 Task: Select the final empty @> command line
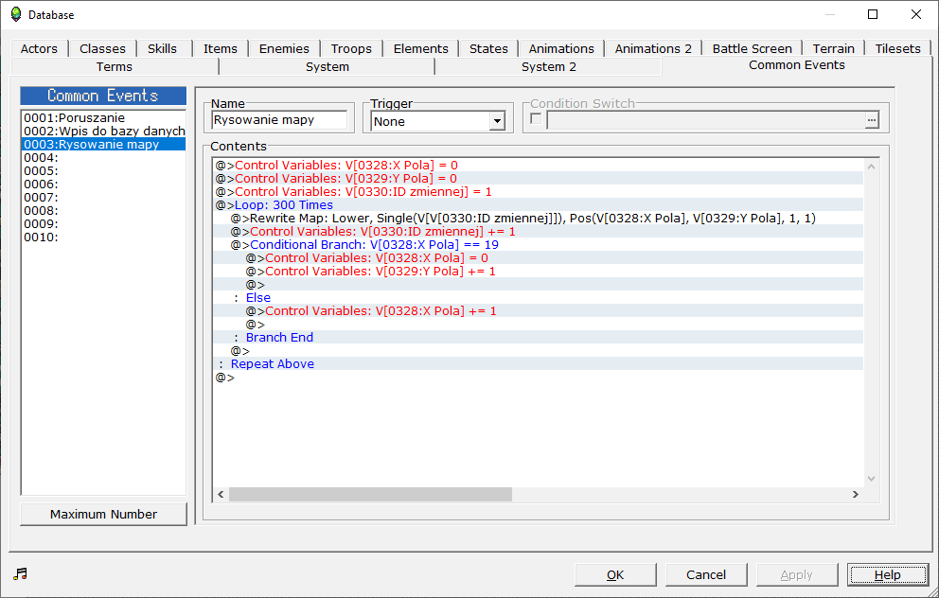coord(539,378)
